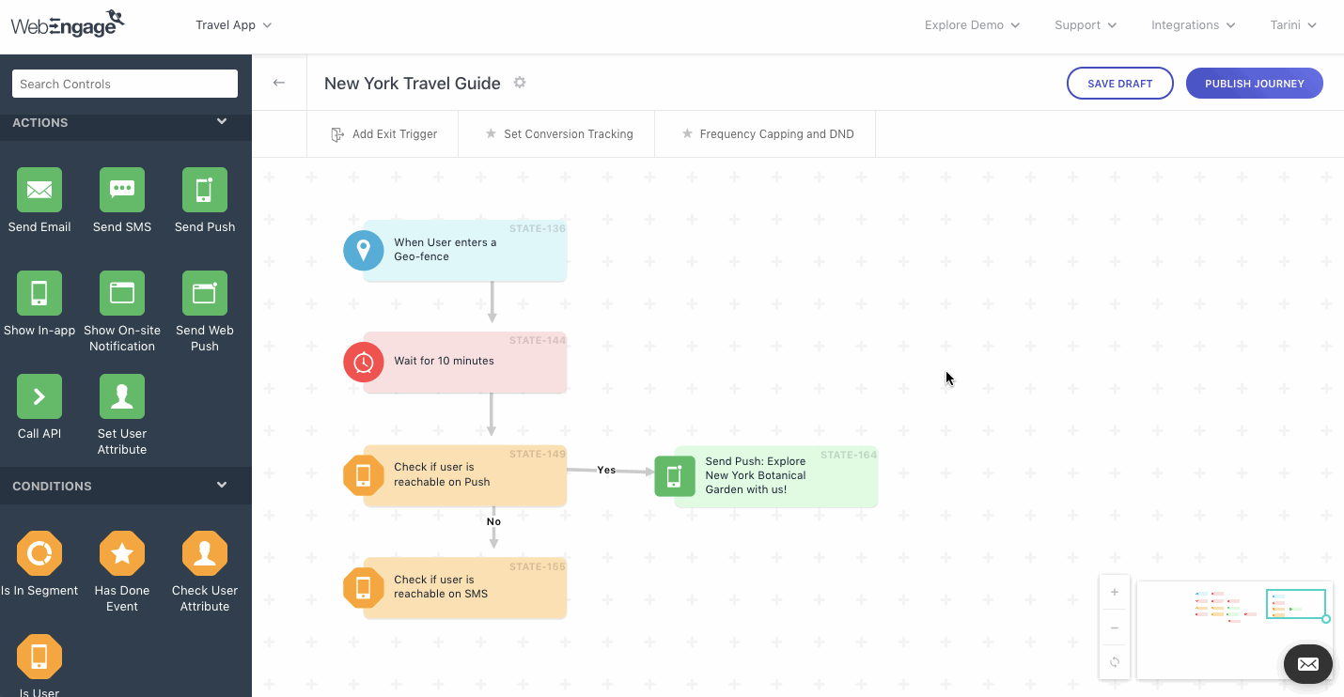Collapse the ACTIONS panel
Viewport: 1344px width, 697px height.
(222, 122)
